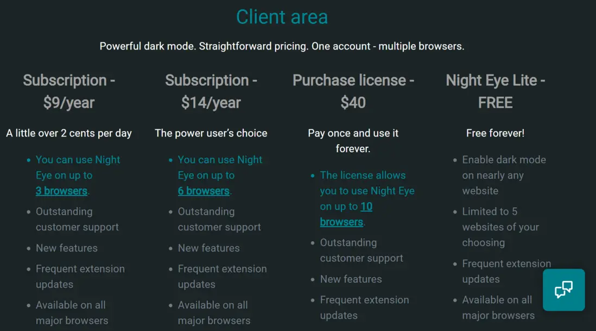Image resolution: width=596 pixels, height=331 pixels.
Task: Click the "Purchase license - $40" heading
Action: [x=353, y=91]
